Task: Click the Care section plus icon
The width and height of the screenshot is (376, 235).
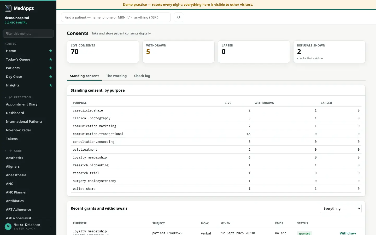Action: [11, 151]
